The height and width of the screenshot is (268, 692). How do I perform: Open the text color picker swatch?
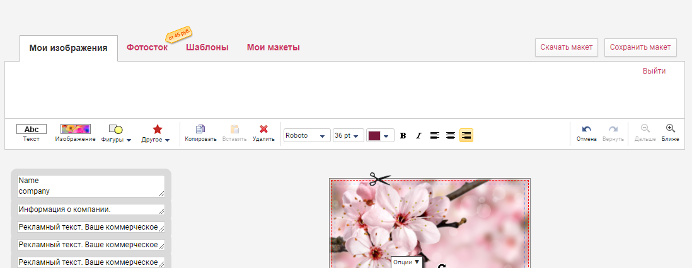click(380, 135)
